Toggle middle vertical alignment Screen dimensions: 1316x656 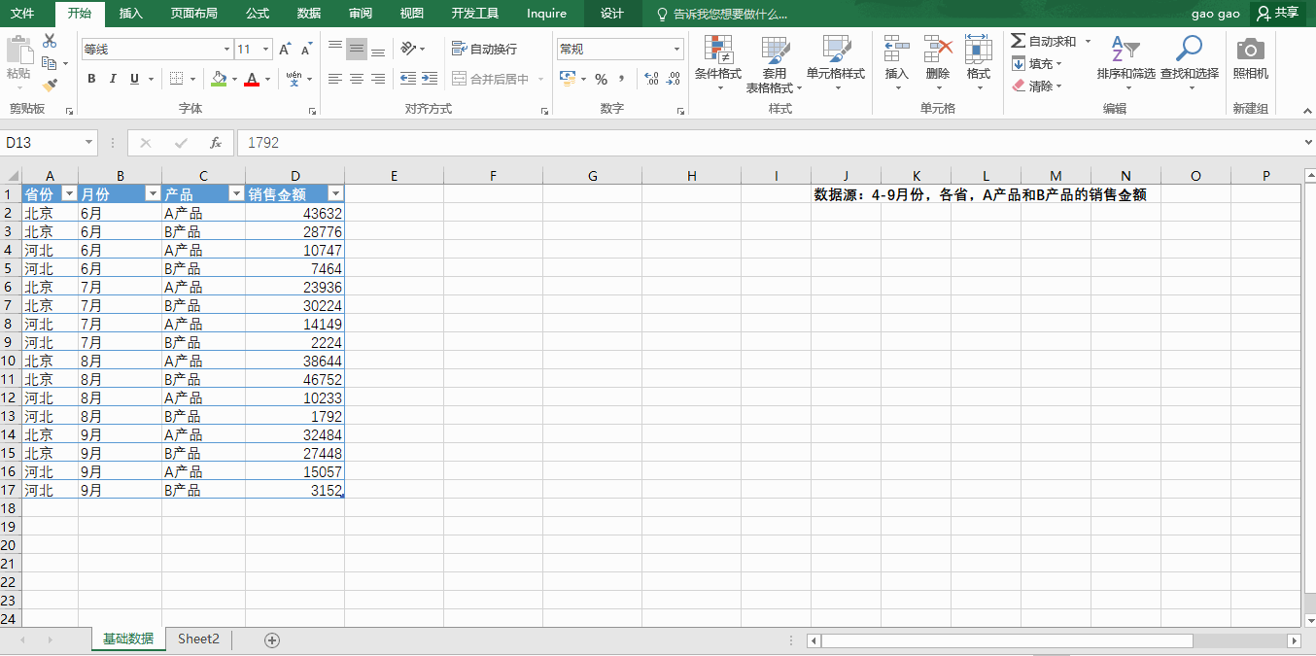coord(357,49)
